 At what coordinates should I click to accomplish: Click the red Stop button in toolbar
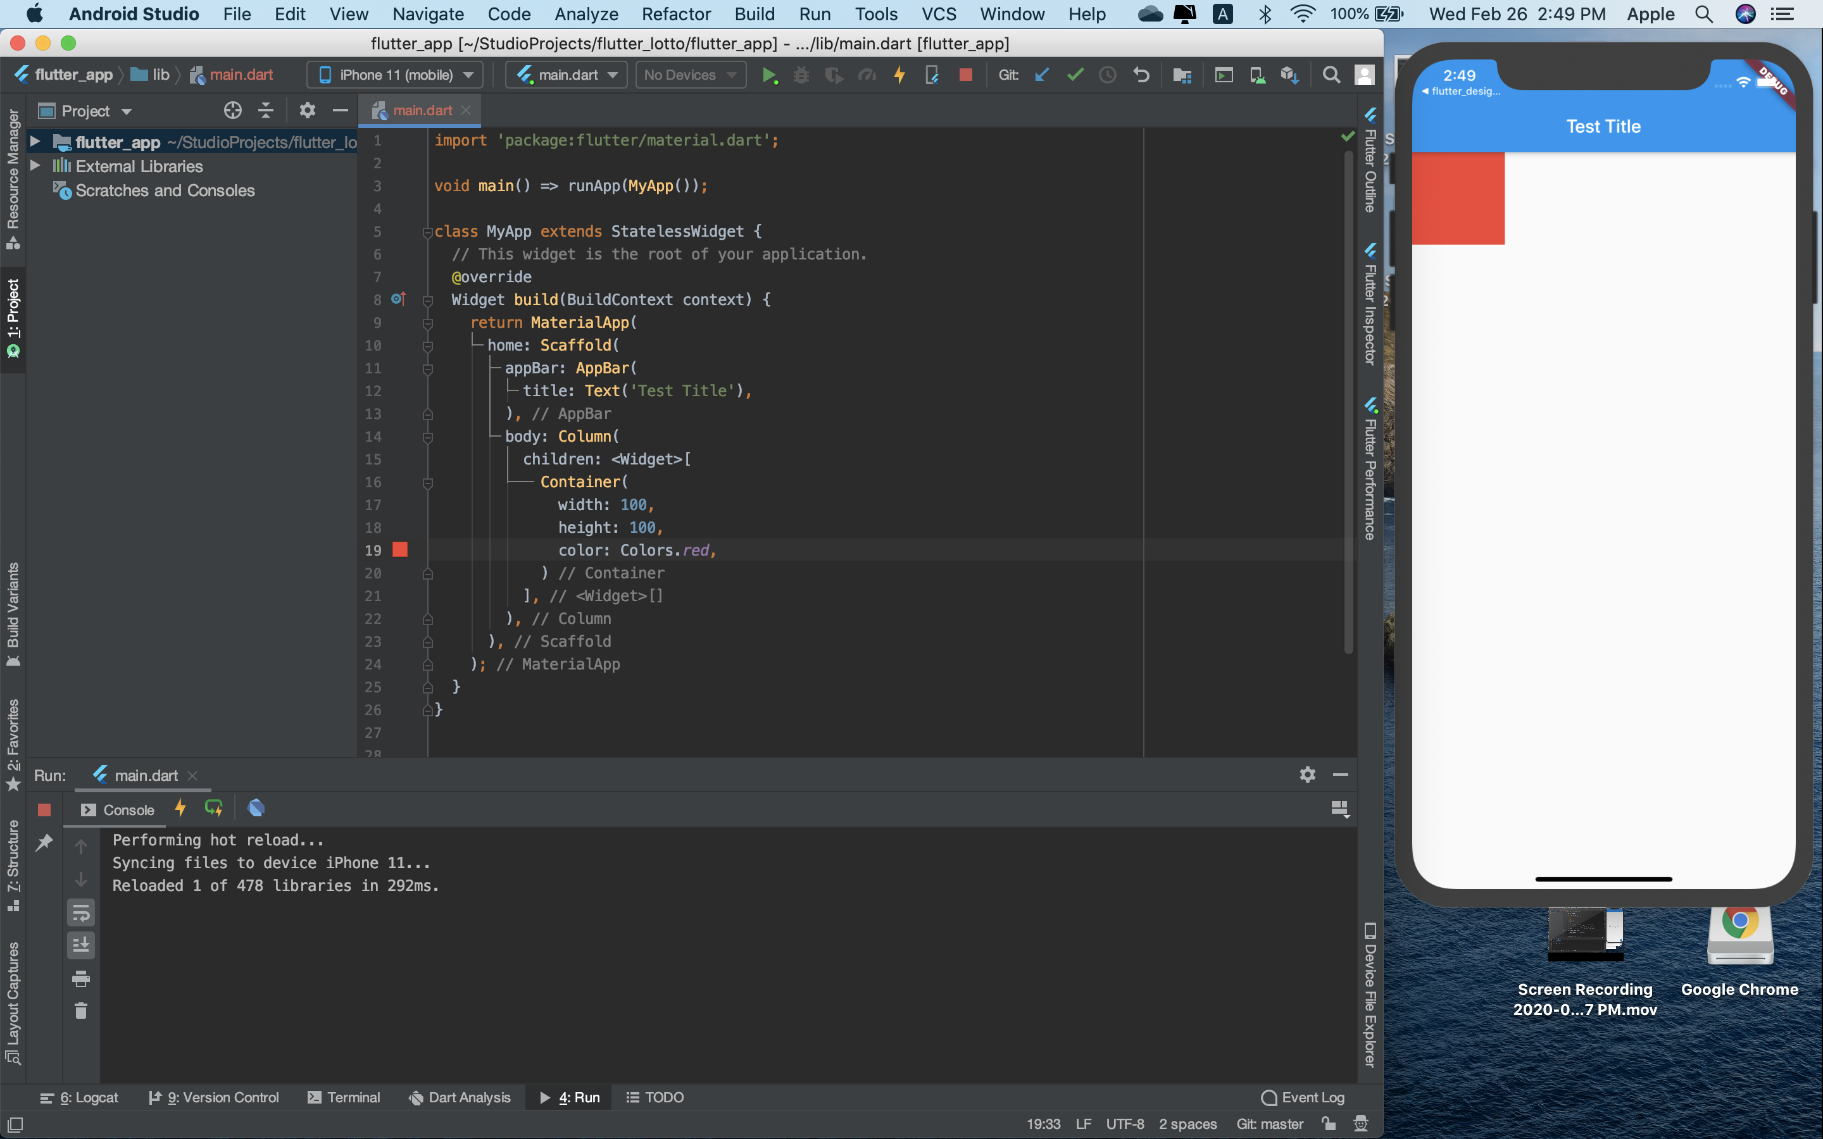point(965,75)
